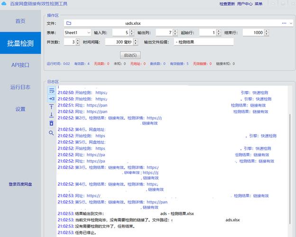The height and width of the screenshot is (237, 296).
Task: Decrease the 时间间隔 value
Action: pos(135,44)
